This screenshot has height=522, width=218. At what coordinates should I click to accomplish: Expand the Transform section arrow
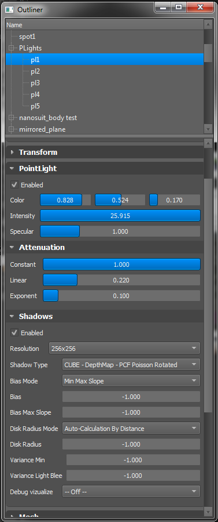(x=12, y=152)
